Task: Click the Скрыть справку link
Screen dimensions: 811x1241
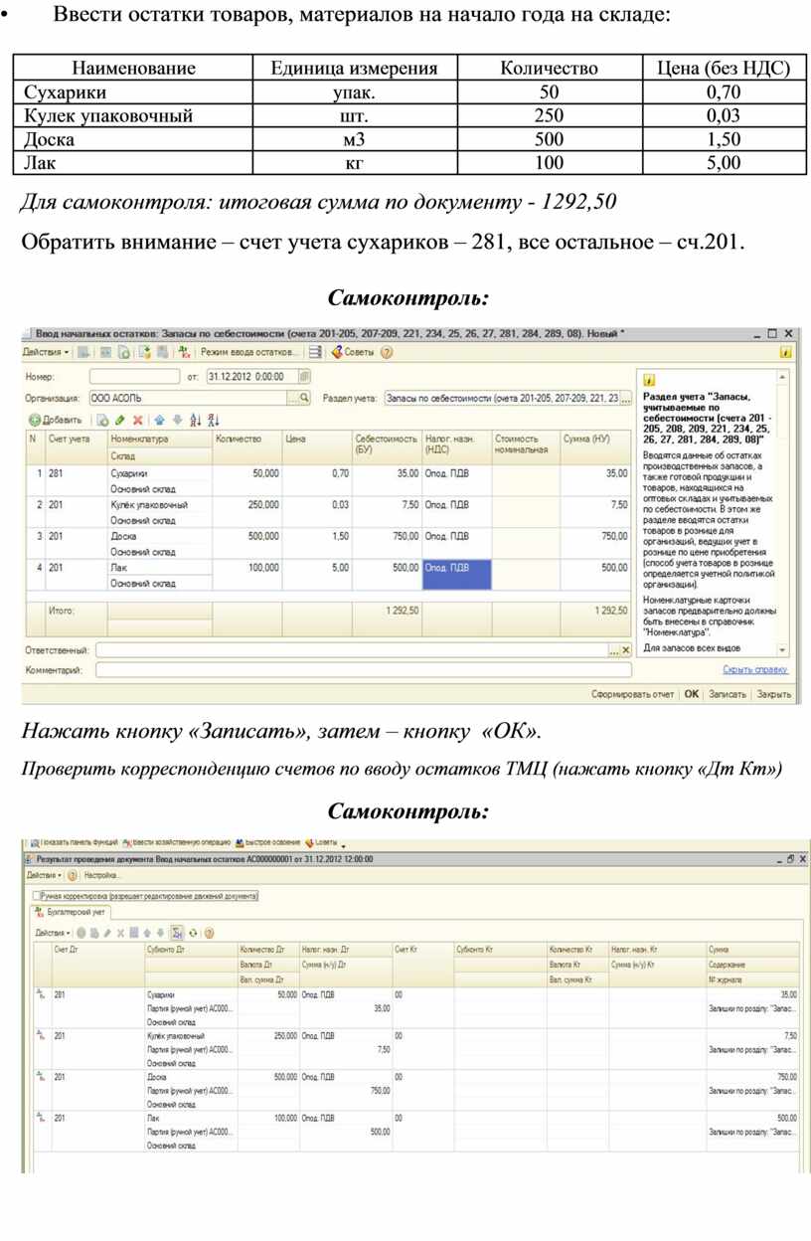Action: tap(754, 670)
